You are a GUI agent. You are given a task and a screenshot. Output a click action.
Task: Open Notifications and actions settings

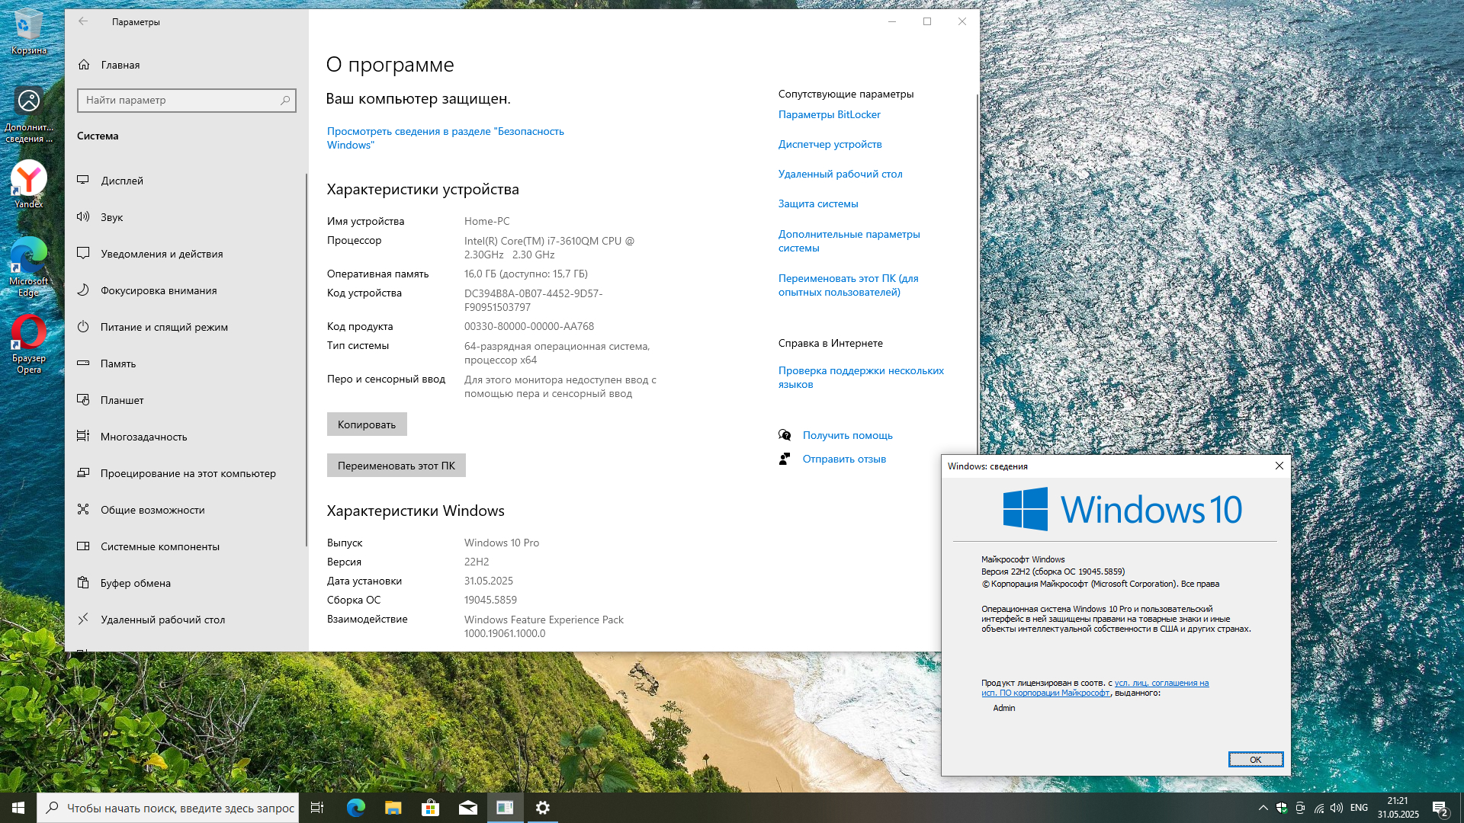click(x=162, y=254)
